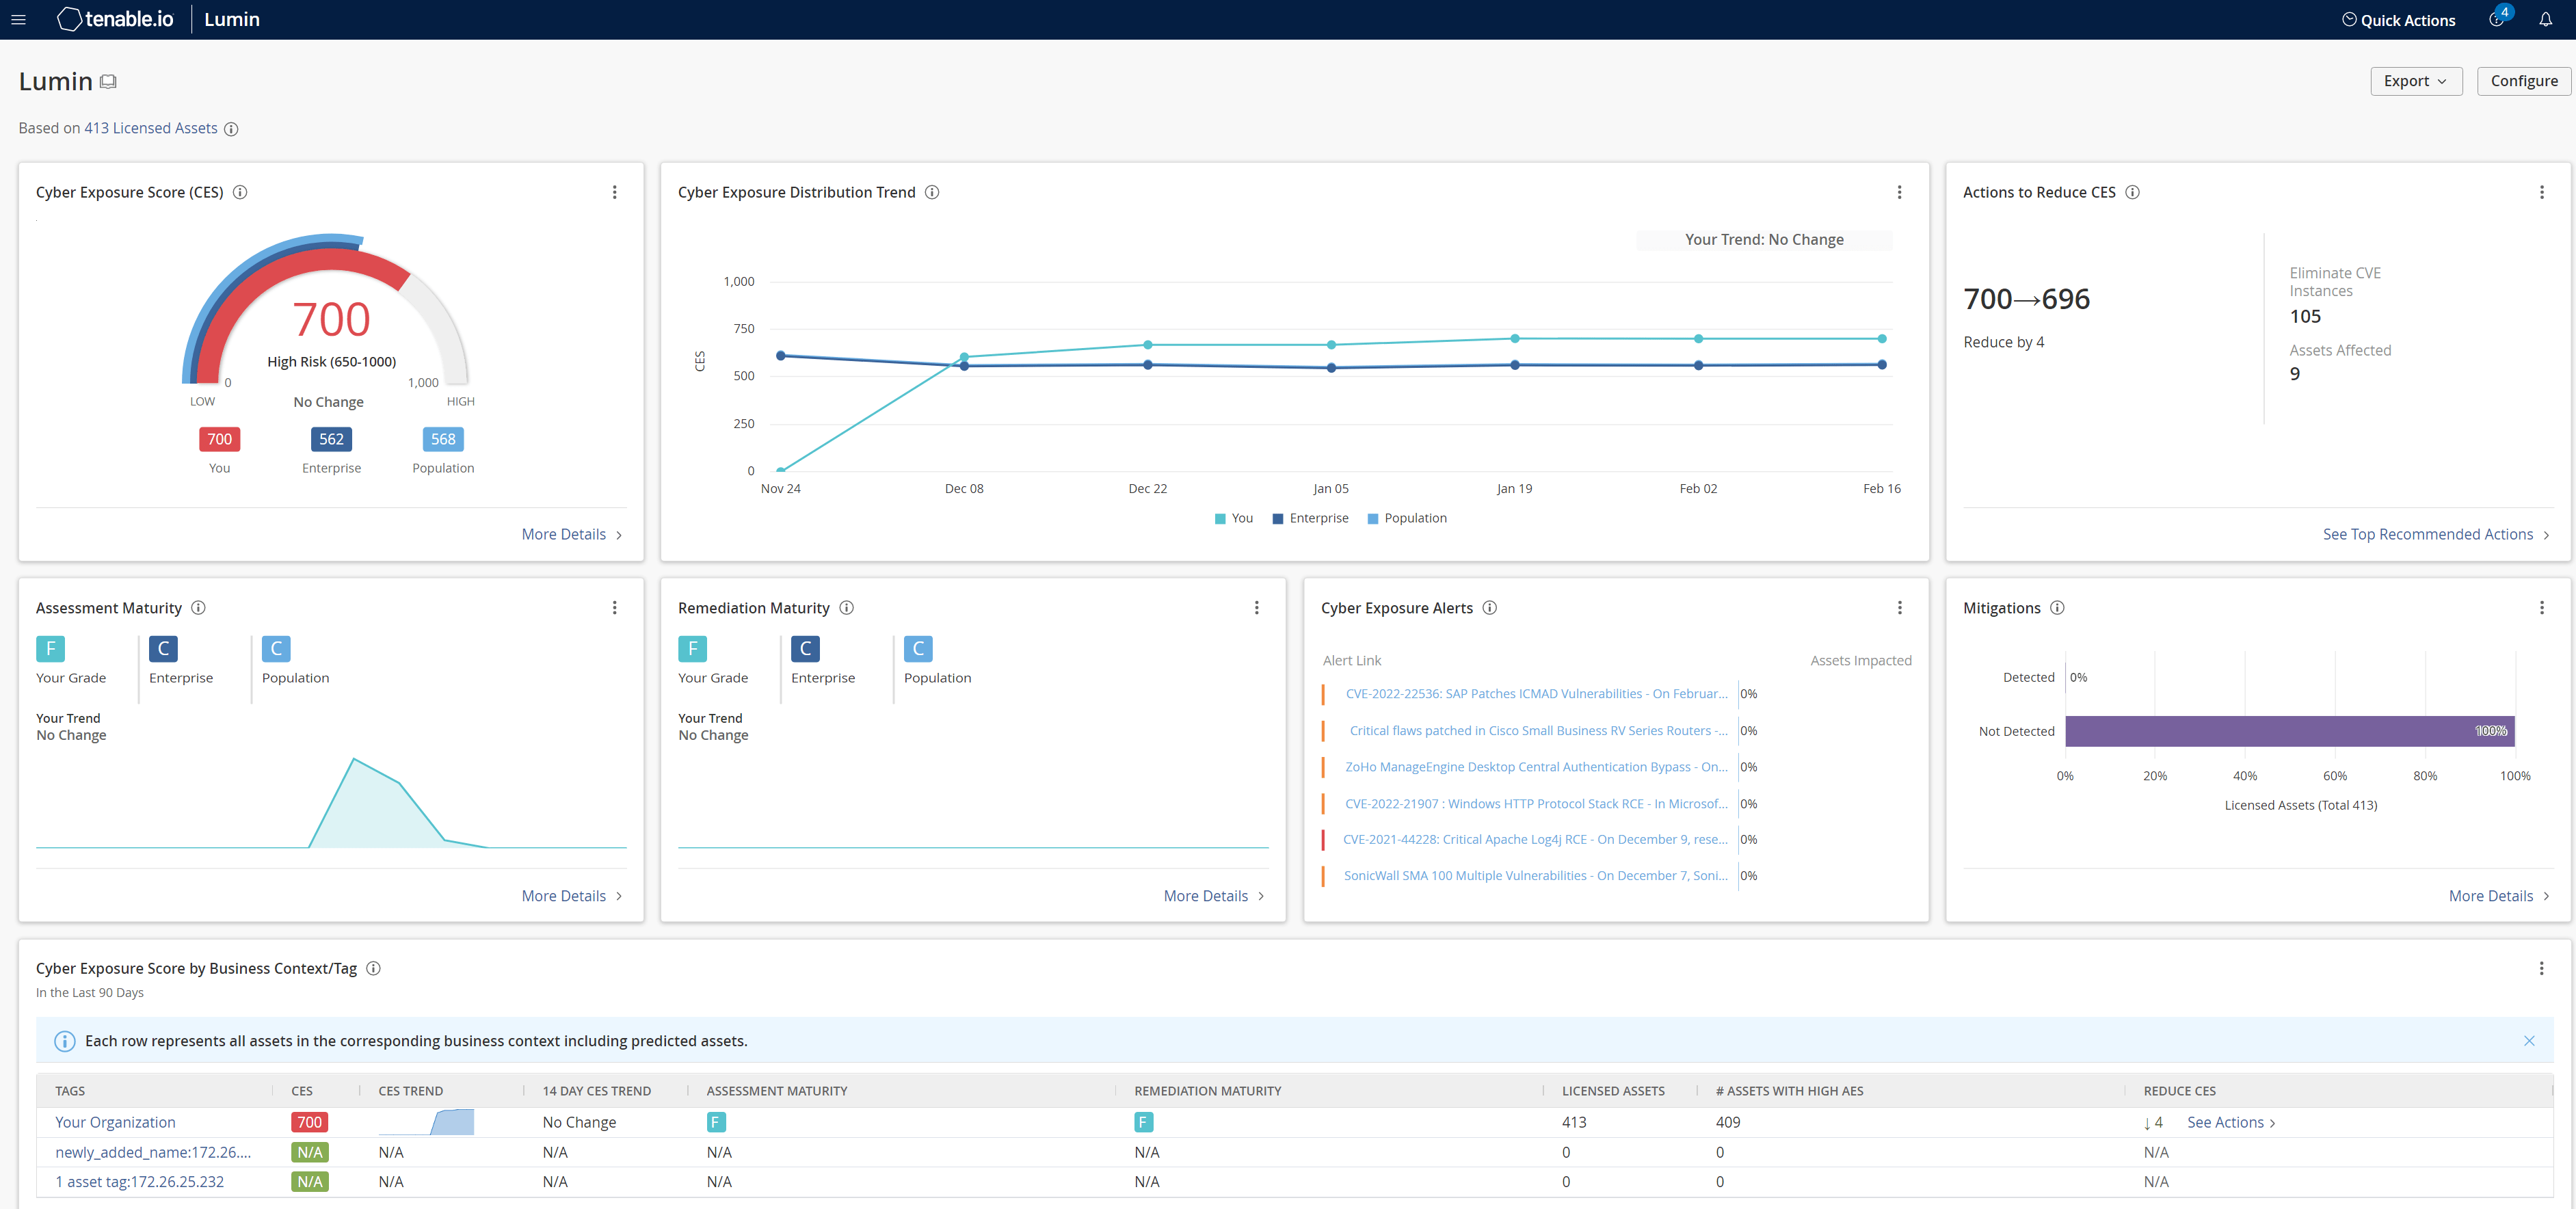Open the options menu on Assessment Maturity widget

[614, 608]
